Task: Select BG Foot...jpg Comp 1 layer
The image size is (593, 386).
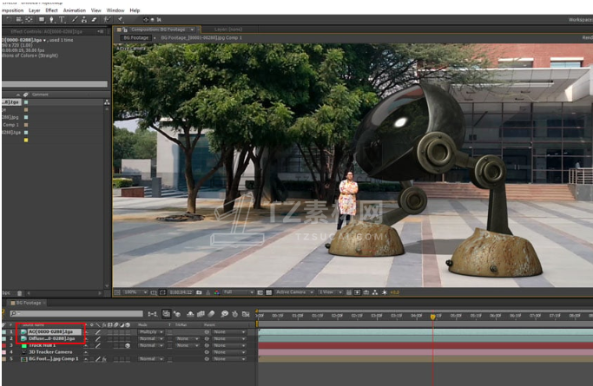Action: pyautogui.click(x=54, y=359)
